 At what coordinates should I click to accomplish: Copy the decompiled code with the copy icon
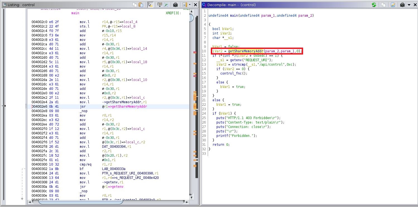(383, 5)
